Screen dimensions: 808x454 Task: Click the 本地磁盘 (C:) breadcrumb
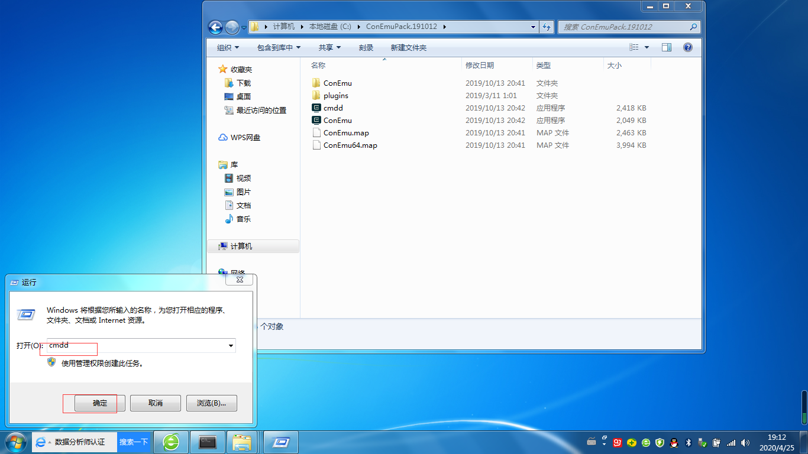(x=330, y=27)
